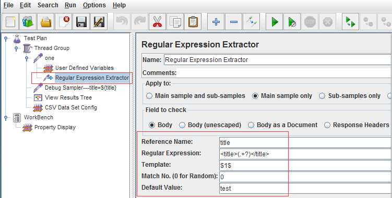Click the Paste clipboard icon

tap(193, 22)
